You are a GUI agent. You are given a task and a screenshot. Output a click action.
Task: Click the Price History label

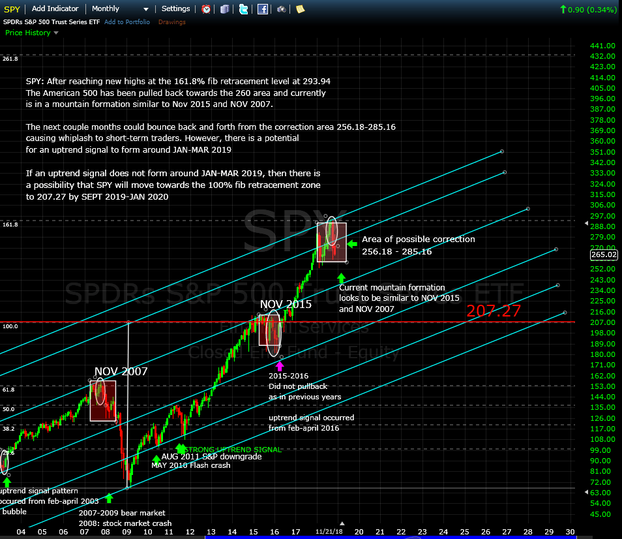point(28,33)
